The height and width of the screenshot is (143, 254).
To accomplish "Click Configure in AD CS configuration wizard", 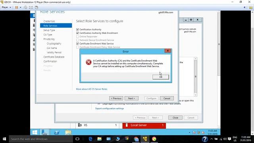I will click(x=151, y=98).
